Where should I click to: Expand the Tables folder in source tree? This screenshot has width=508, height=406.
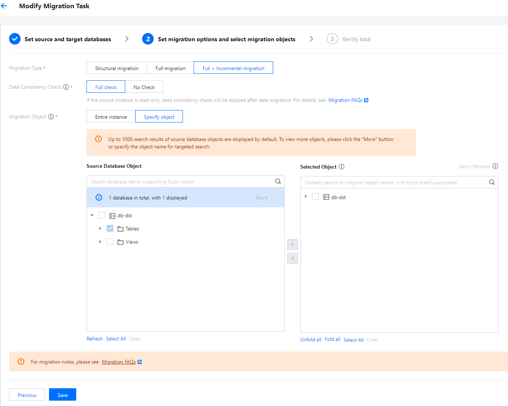point(100,228)
